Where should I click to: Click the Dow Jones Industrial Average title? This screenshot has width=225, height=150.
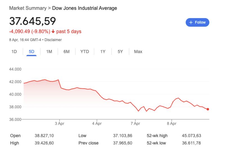pyautogui.click(x=85, y=8)
